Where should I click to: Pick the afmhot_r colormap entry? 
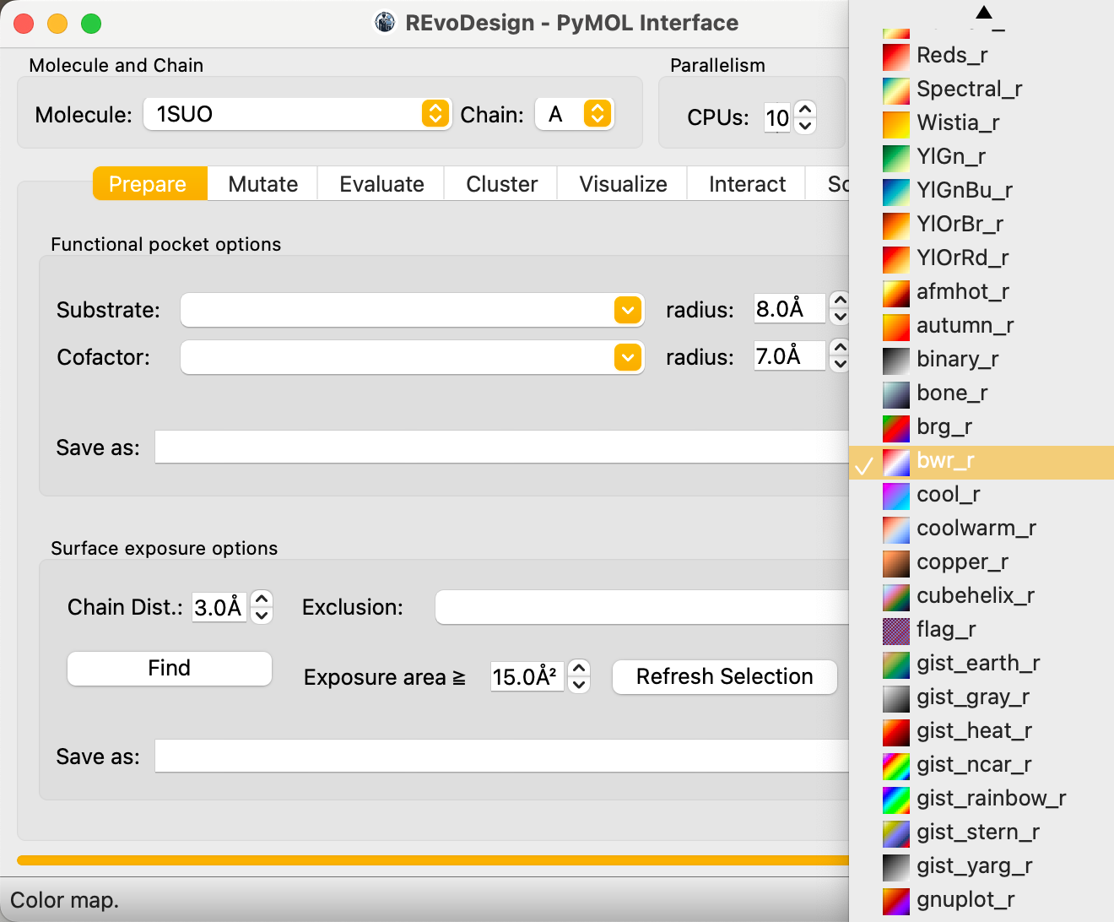(x=981, y=292)
